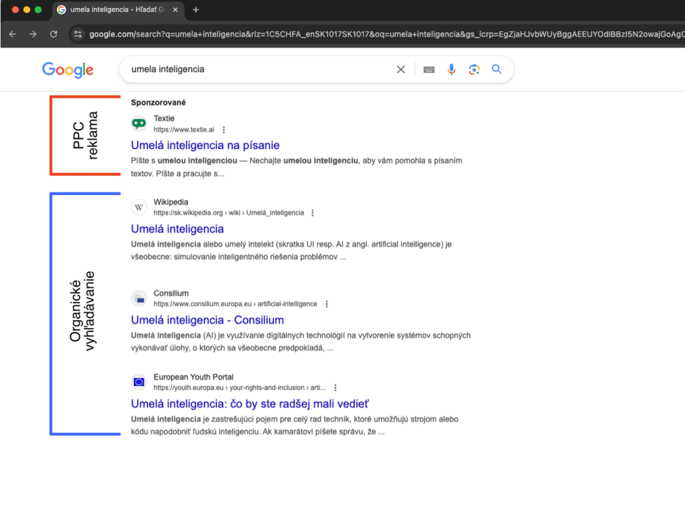Screen dimensions: 685x505
Task: Click macOS yellow minimize window button
Action: coord(27,9)
